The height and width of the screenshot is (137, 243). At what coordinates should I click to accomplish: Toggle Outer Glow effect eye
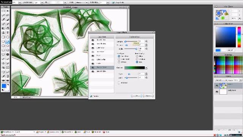pyautogui.click(x=93, y=48)
